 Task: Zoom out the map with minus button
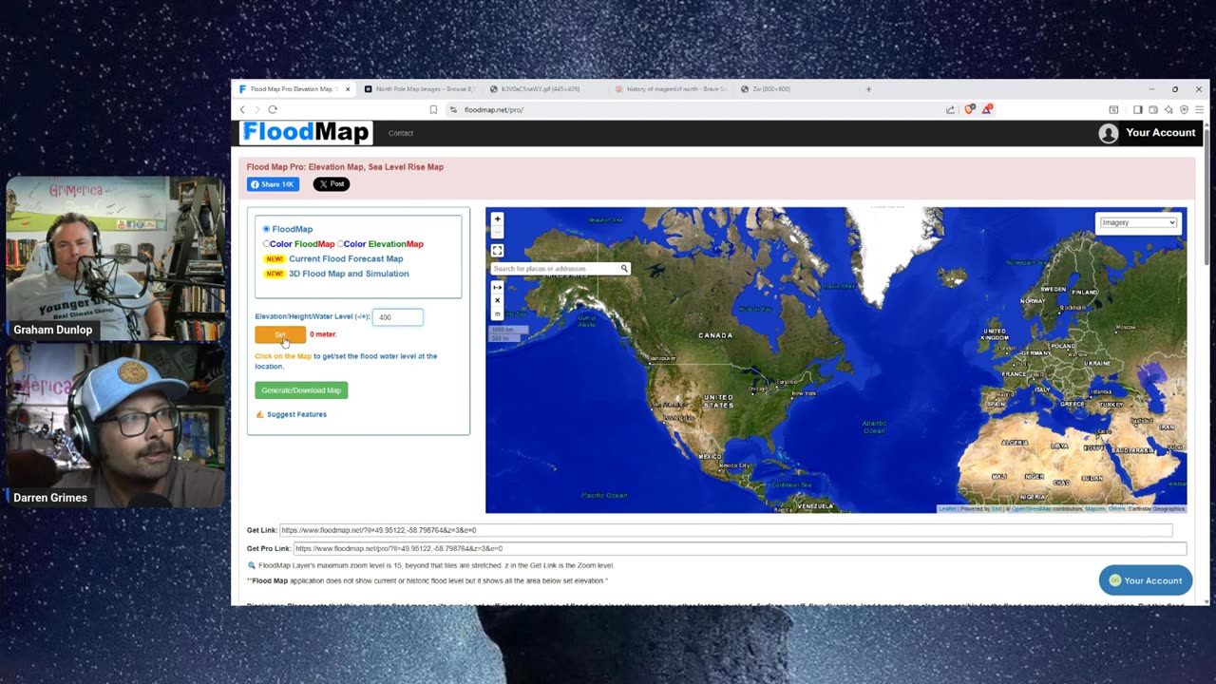click(497, 231)
